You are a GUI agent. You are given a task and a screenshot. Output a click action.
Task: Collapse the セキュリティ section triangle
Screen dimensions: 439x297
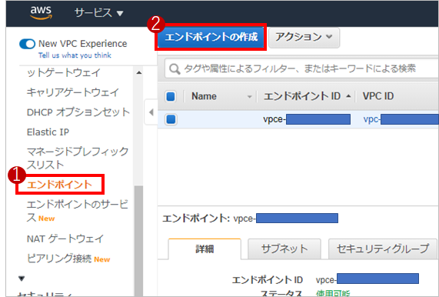coord(22,279)
